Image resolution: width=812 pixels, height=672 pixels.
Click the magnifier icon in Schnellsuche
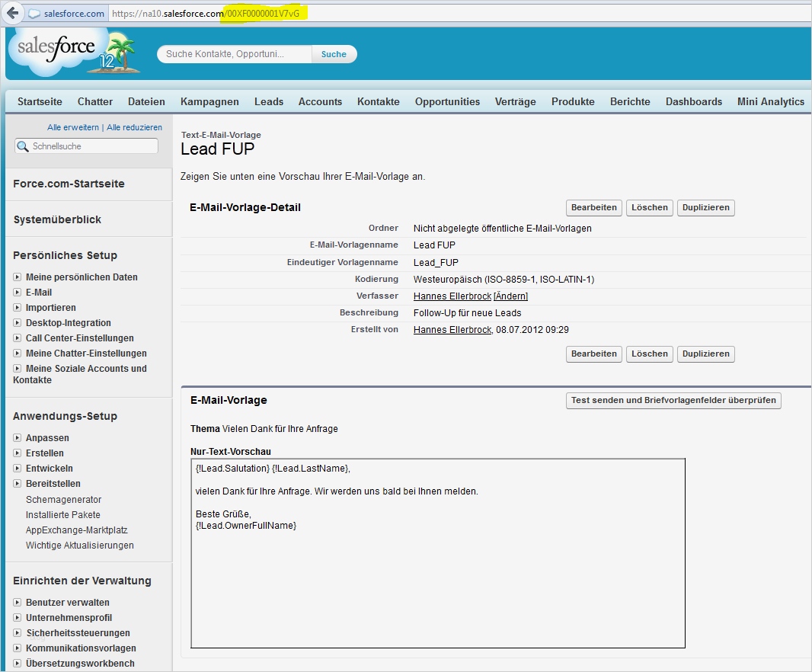click(23, 146)
